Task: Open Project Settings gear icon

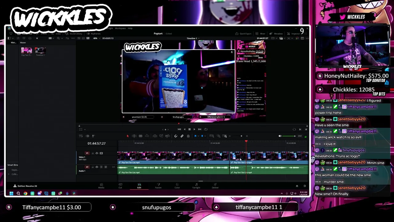Action: coord(305,186)
